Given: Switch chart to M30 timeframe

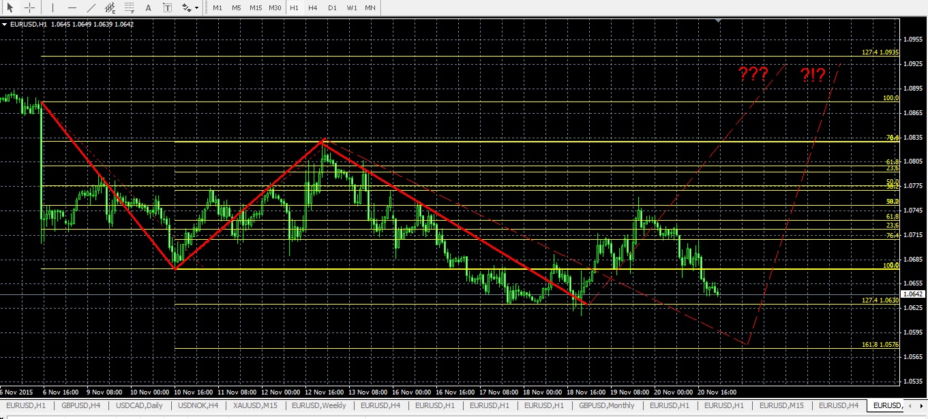Looking at the screenshot, I should click(x=275, y=7).
